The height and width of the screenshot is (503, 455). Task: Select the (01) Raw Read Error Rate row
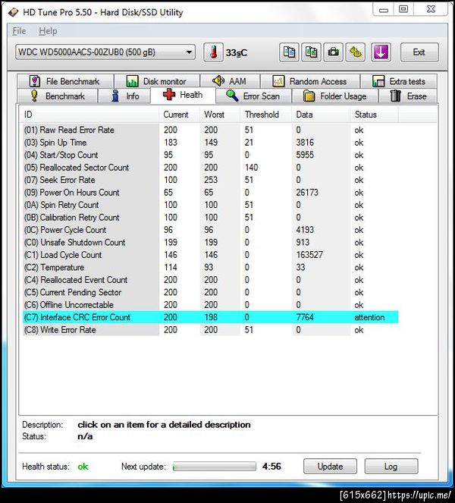(211, 130)
